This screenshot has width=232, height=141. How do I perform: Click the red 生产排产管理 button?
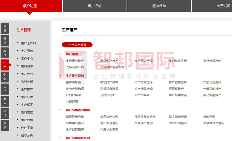point(77,45)
